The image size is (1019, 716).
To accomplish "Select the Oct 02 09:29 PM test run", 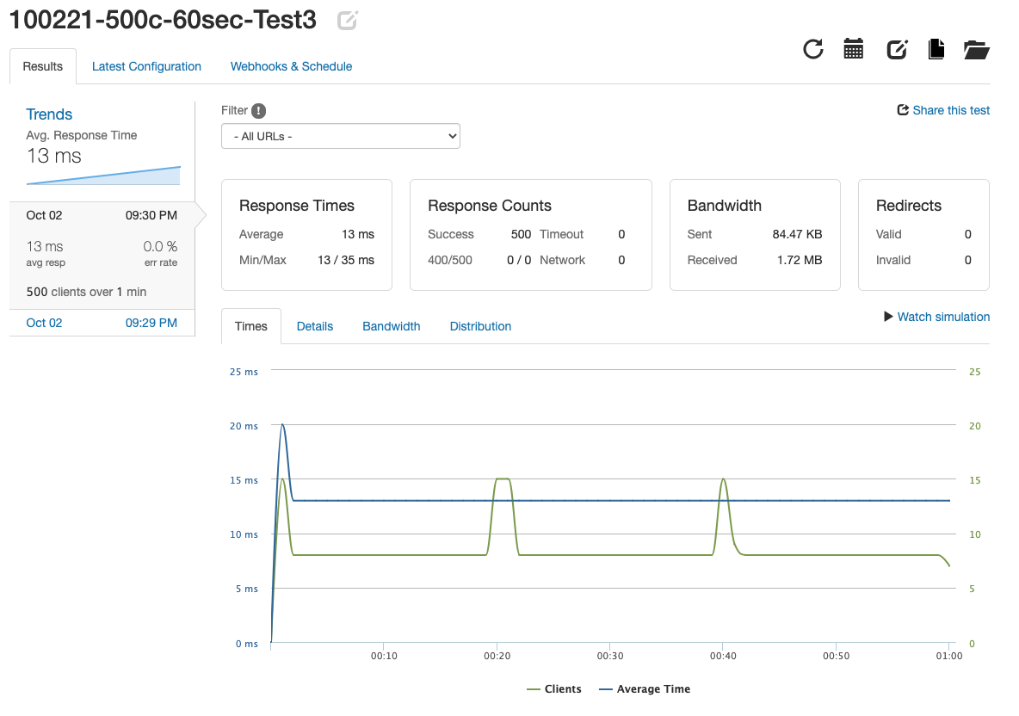I will coord(102,323).
